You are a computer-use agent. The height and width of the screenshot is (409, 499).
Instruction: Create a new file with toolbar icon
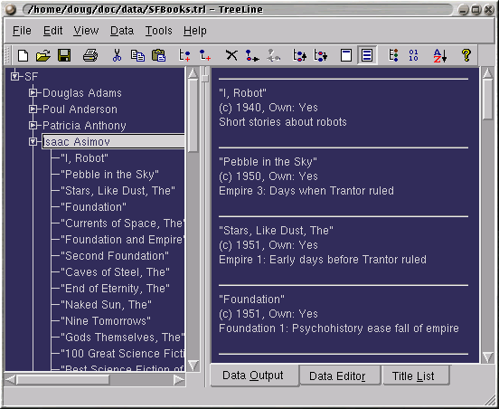(x=23, y=56)
